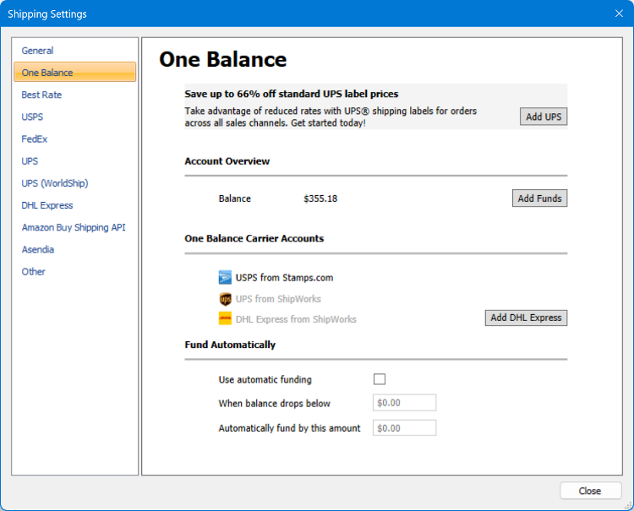Click the USPS from Stamps.com carrier icon
Image resolution: width=634 pixels, height=511 pixels.
pos(225,278)
